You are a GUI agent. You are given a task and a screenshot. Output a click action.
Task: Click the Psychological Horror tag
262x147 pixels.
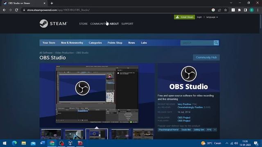tap(169, 130)
